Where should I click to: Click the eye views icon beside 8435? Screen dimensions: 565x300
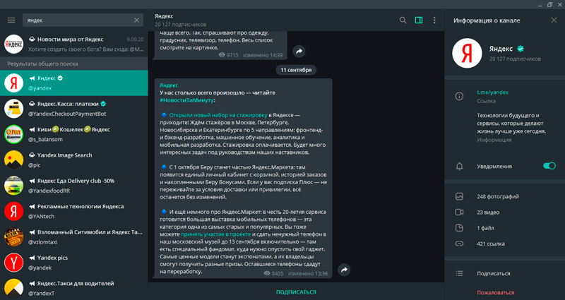click(267, 273)
